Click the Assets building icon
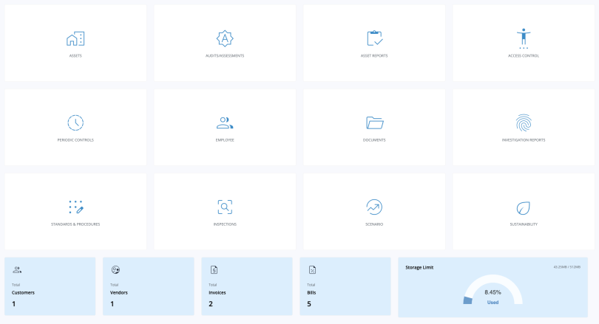The height and width of the screenshot is (324, 599). tap(75, 38)
